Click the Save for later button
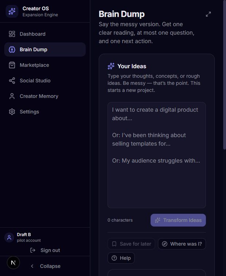The image size is (226, 276). 131,244
